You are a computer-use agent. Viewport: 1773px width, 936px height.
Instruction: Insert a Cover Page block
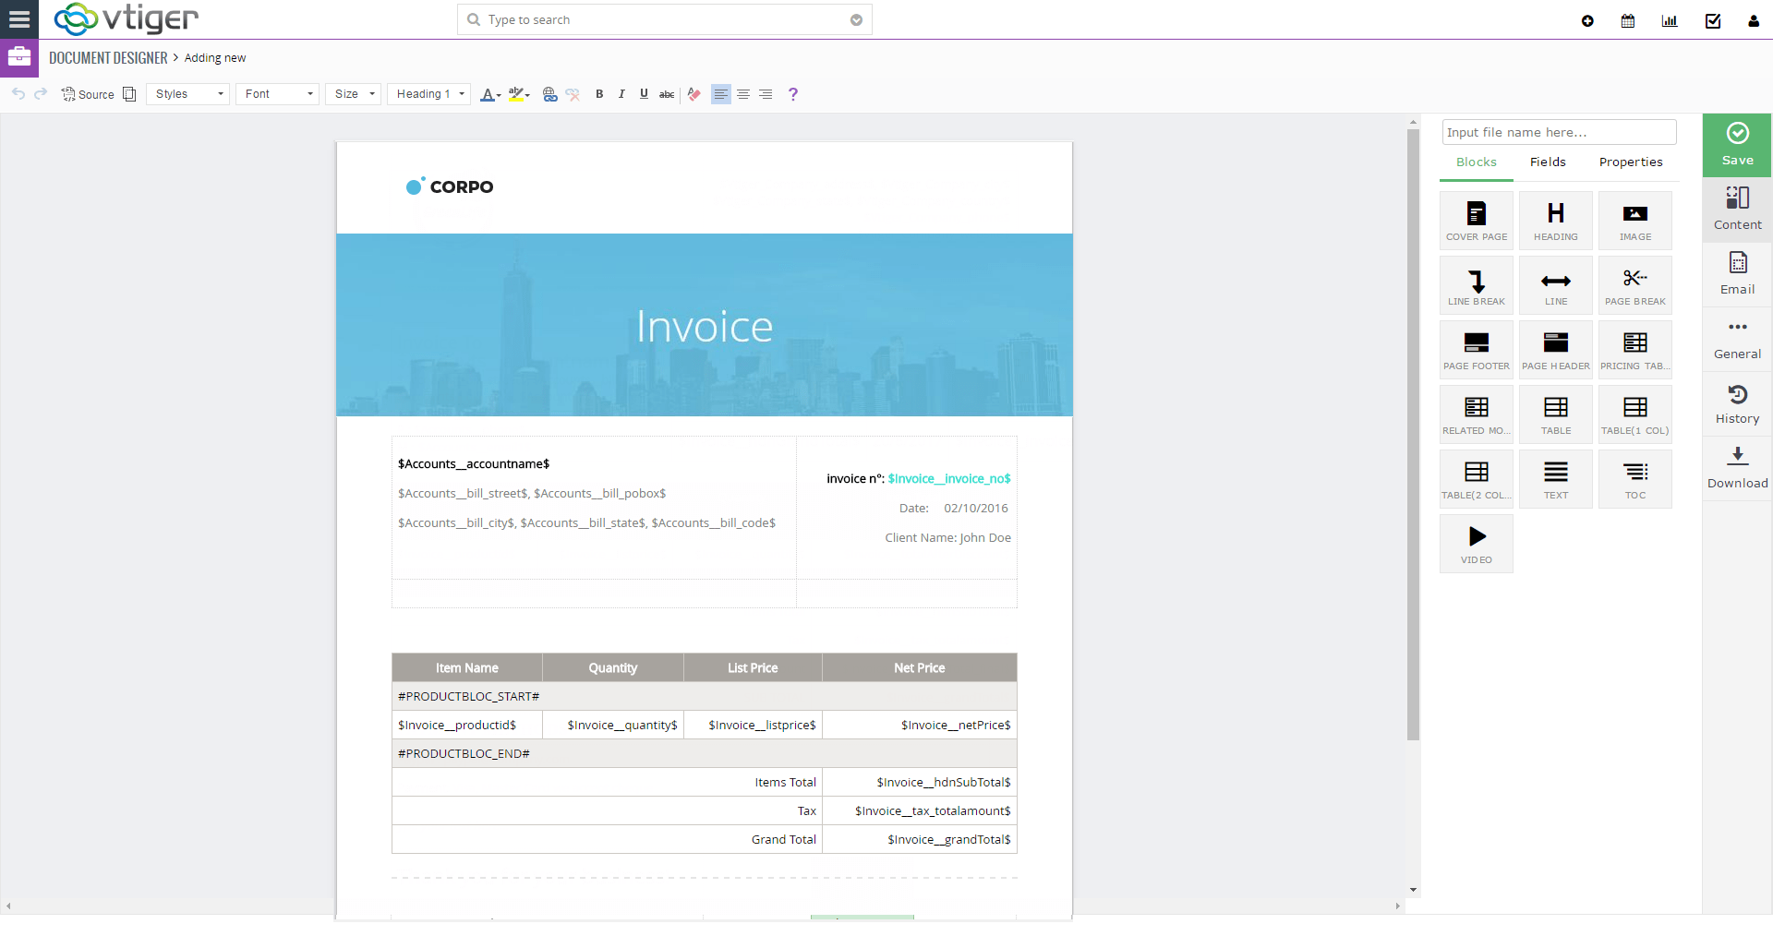[1476, 220]
